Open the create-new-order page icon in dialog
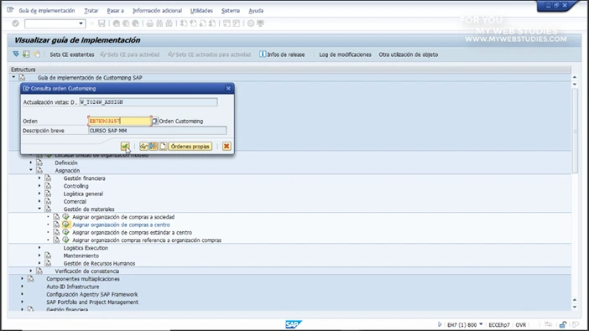This screenshot has width=589, height=331. (163, 146)
